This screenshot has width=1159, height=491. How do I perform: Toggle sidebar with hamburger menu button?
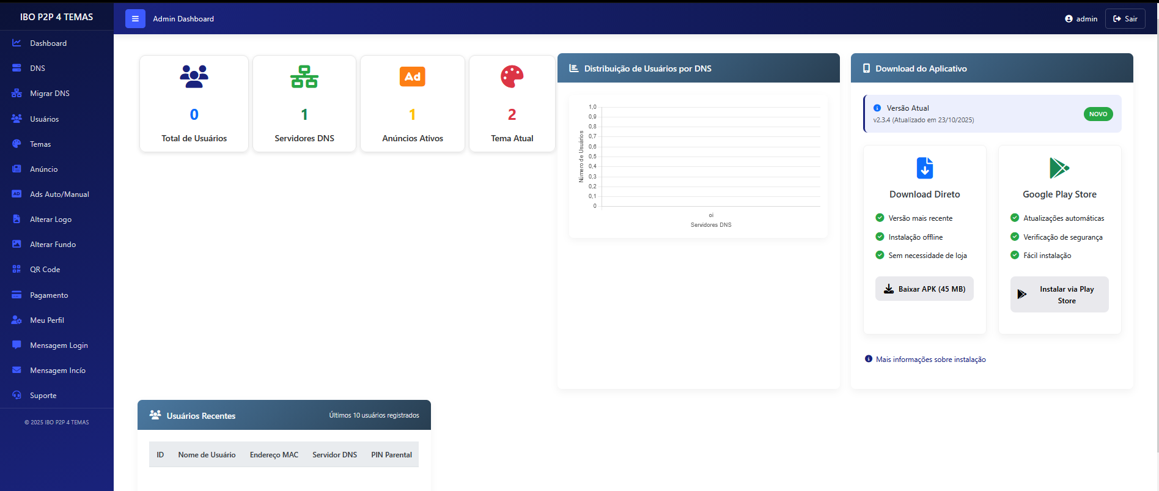(135, 19)
